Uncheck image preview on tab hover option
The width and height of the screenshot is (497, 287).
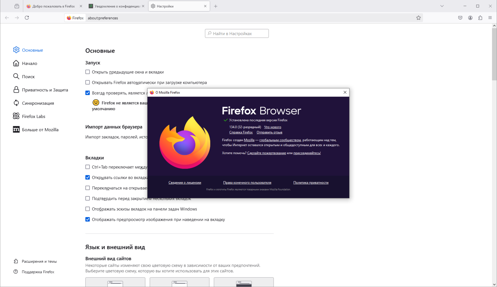click(x=88, y=219)
